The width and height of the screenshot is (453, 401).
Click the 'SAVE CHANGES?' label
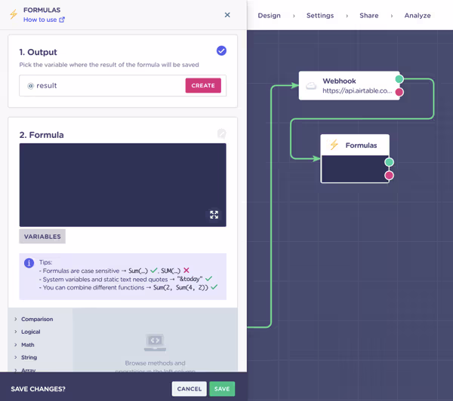[39, 389]
